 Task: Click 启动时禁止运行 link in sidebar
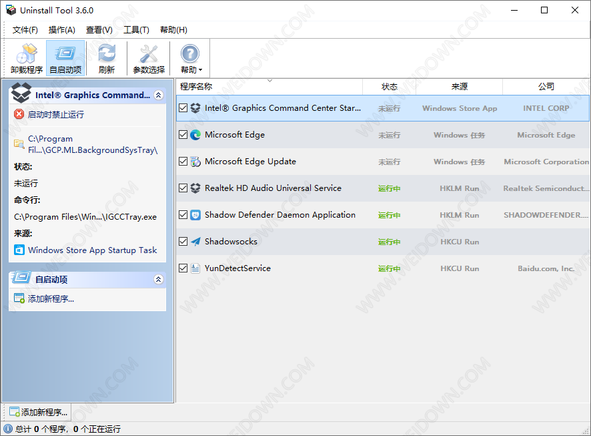click(x=56, y=114)
